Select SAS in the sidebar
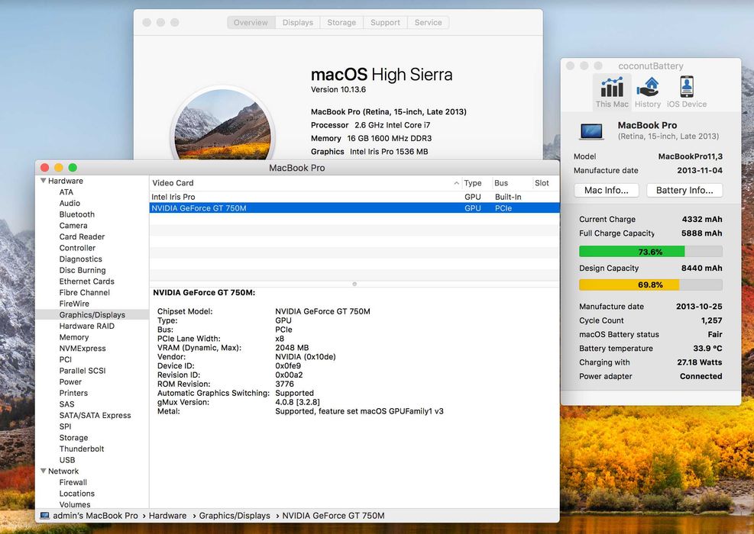This screenshot has height=534, width=754. point(66,404)
